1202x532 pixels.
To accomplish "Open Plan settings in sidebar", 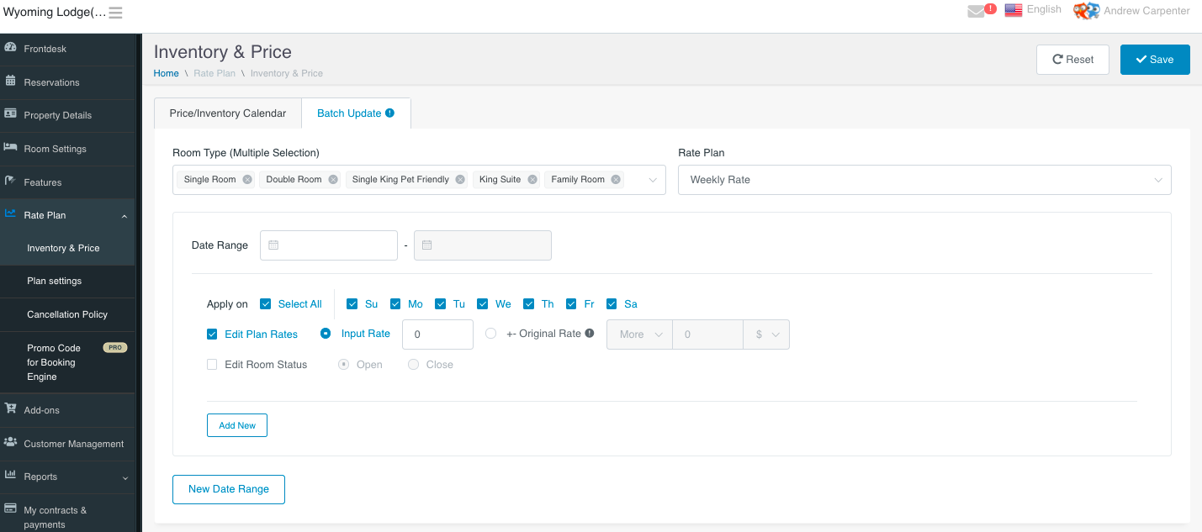I will [x=55, y=281].
